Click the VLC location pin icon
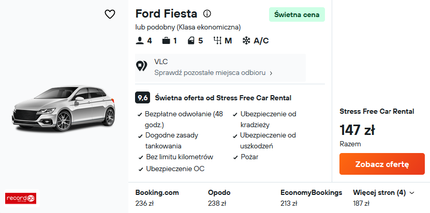430x213 pixels. coord(141,67)
